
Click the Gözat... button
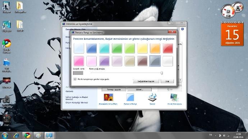click(139, 90)
